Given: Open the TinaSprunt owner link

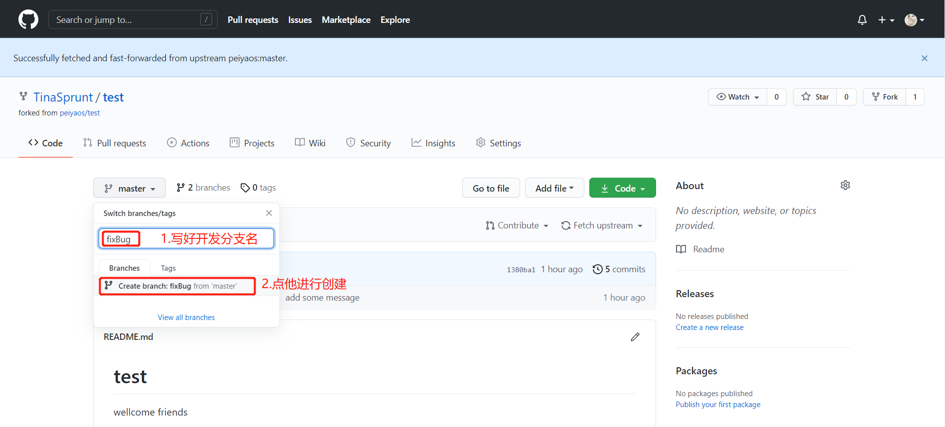Looking at the screenshot, I should (x=63, y=98).
